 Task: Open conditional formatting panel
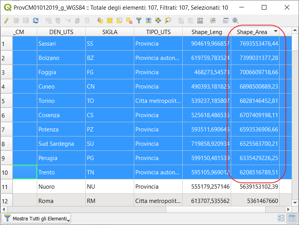pyautogui.click(x=213, y=20)
